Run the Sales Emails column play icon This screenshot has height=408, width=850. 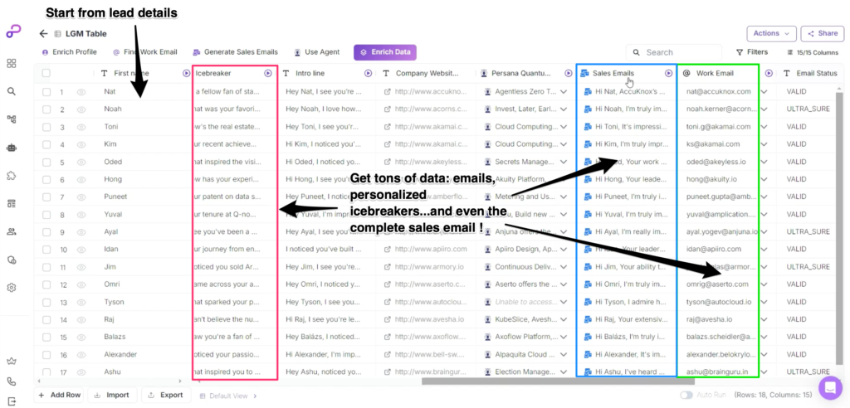click(668, 73)
